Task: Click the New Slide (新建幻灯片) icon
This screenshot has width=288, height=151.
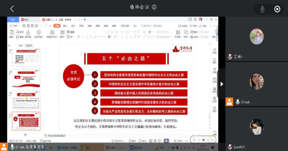Action: [x=52, y=32]
